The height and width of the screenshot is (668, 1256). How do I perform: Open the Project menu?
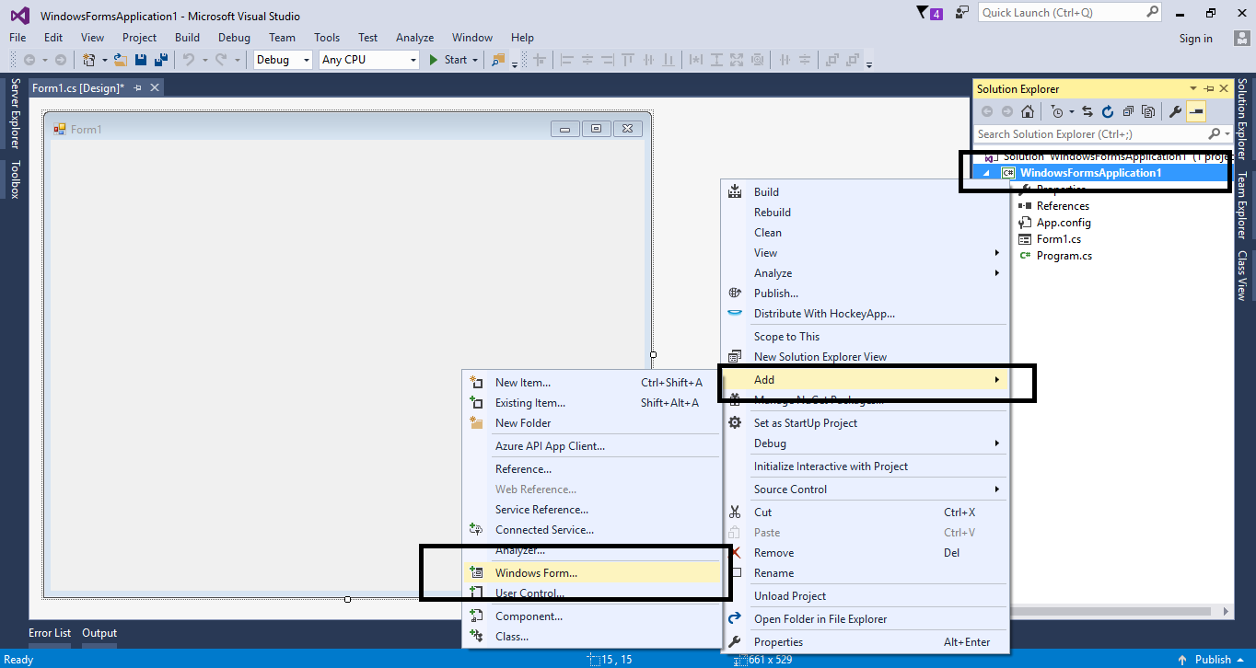click(139, 38)
